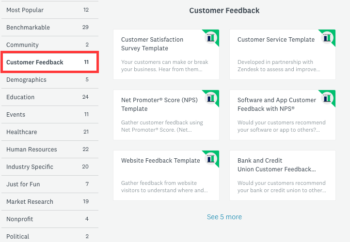The width and height of the screenshot is (350, 242).
Task: Open Customer Satisfaction Survey Template title
Action: point(152,44)
